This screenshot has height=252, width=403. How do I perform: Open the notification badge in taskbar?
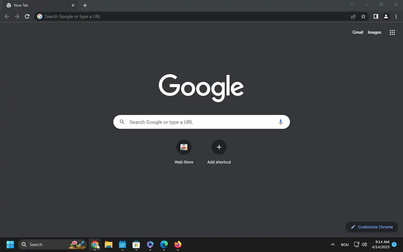tap(394, 244)
